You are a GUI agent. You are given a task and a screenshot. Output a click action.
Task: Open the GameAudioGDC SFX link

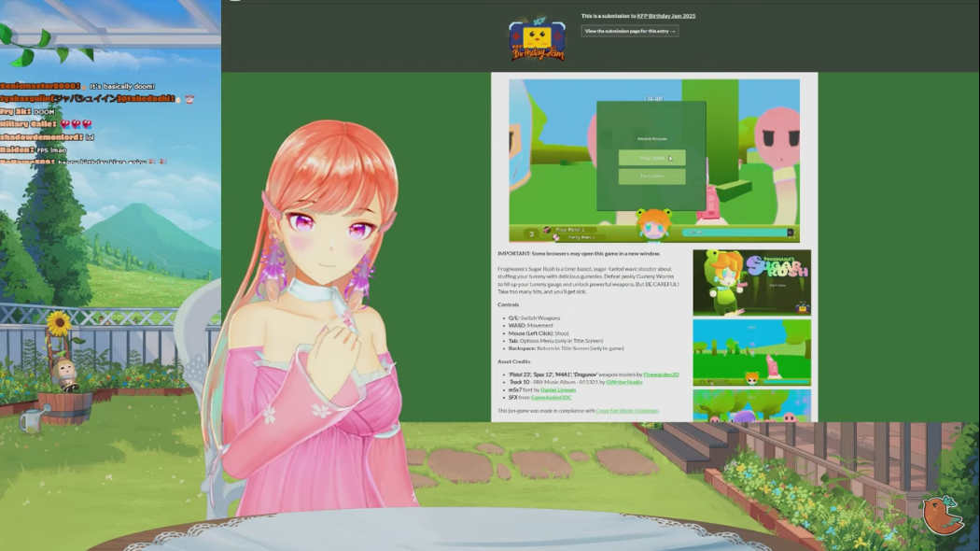click(551, 397)
